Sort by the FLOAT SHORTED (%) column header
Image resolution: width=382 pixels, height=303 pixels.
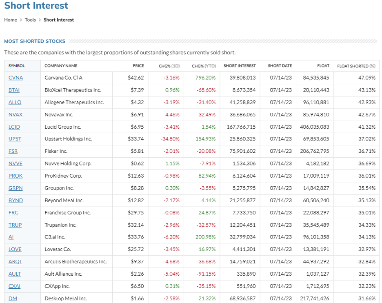355,66
